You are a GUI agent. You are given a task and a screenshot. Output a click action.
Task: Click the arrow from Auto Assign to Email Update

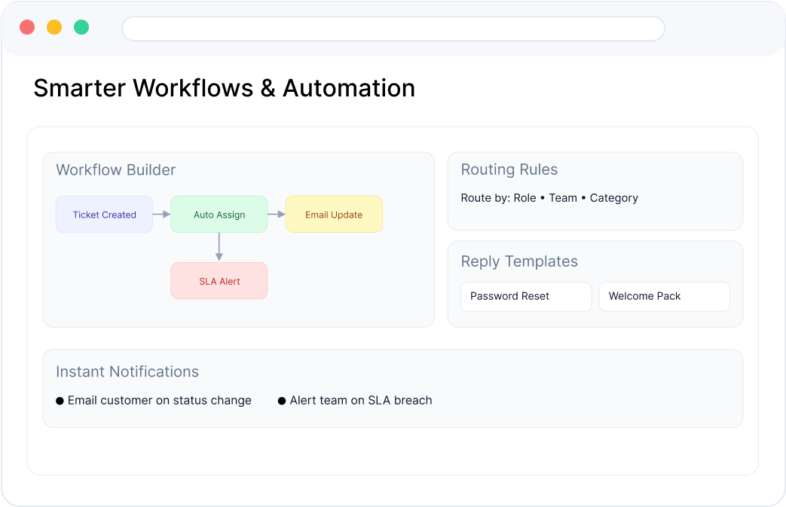click(277, 214)
